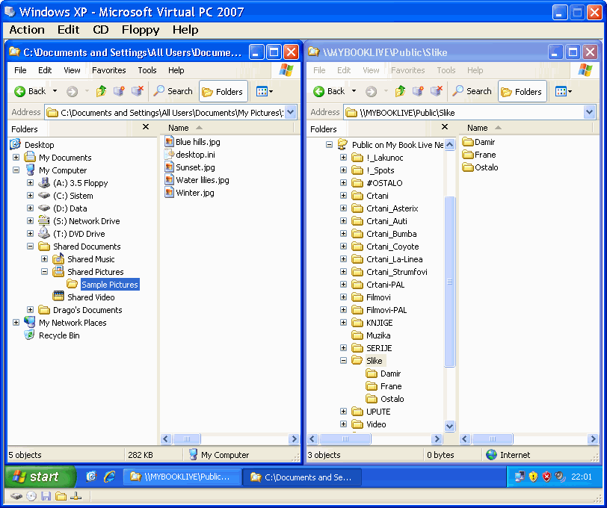This screenshot has width=607, height=508.
Task: Open Virtual PC Action menu
Action: tap(27, 30)
